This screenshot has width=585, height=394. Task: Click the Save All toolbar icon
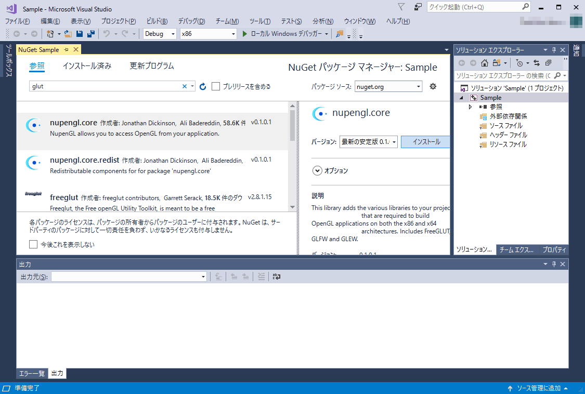tap(90, 34)
